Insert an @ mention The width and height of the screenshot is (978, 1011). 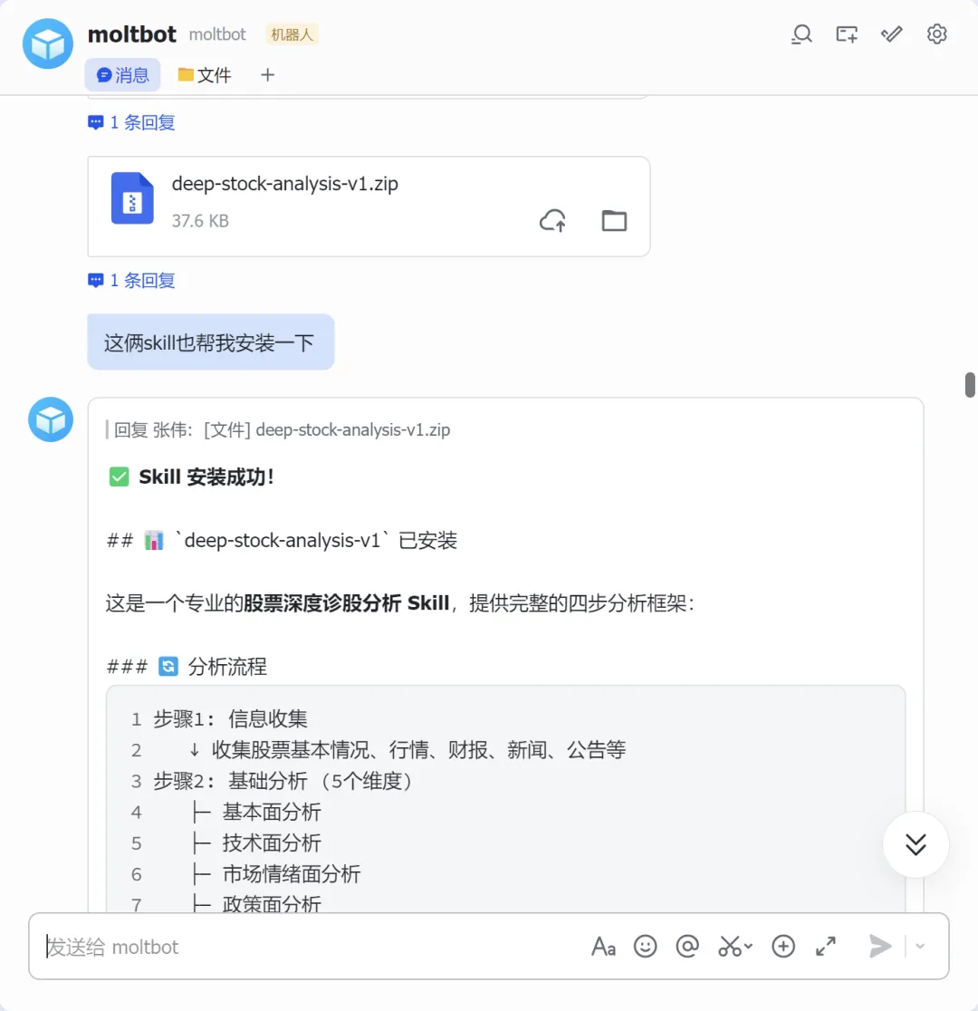point(687,947)
